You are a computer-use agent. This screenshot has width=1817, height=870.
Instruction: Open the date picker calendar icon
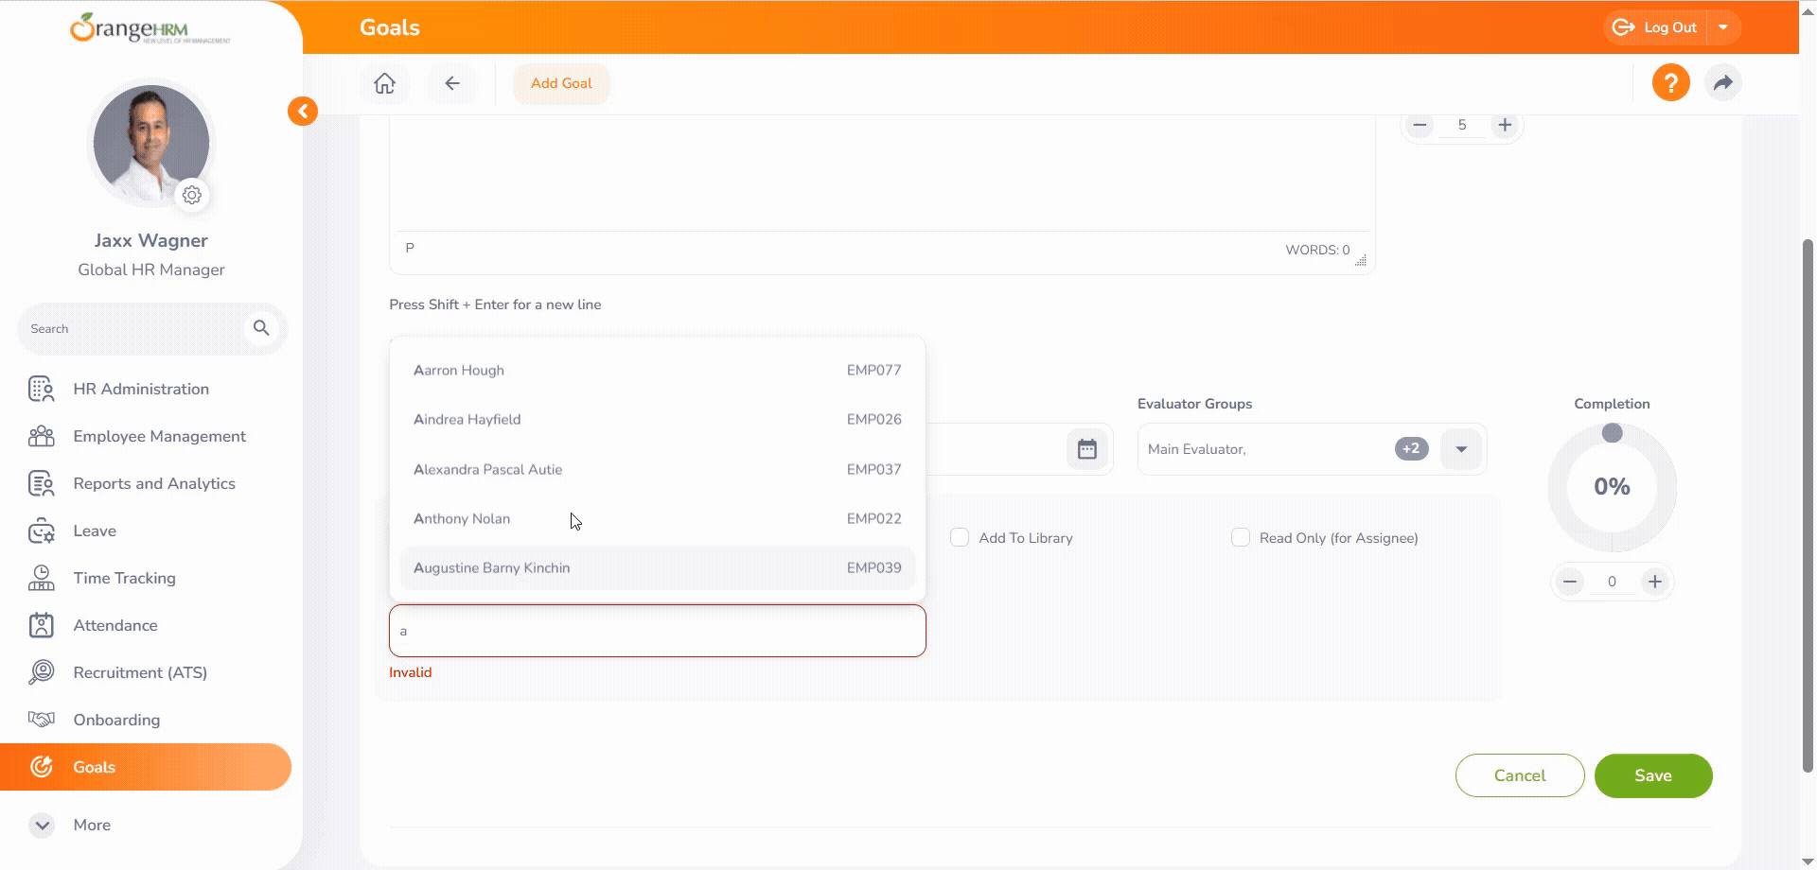[1086, 449]
